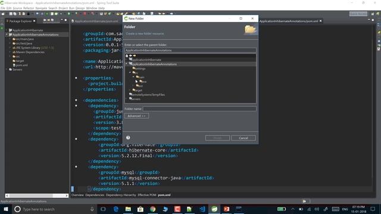The image size is (381, 214).
Task: Click the Cancel button in New Folder dialog
Action: pyautogui.click(x=243, y=138)
